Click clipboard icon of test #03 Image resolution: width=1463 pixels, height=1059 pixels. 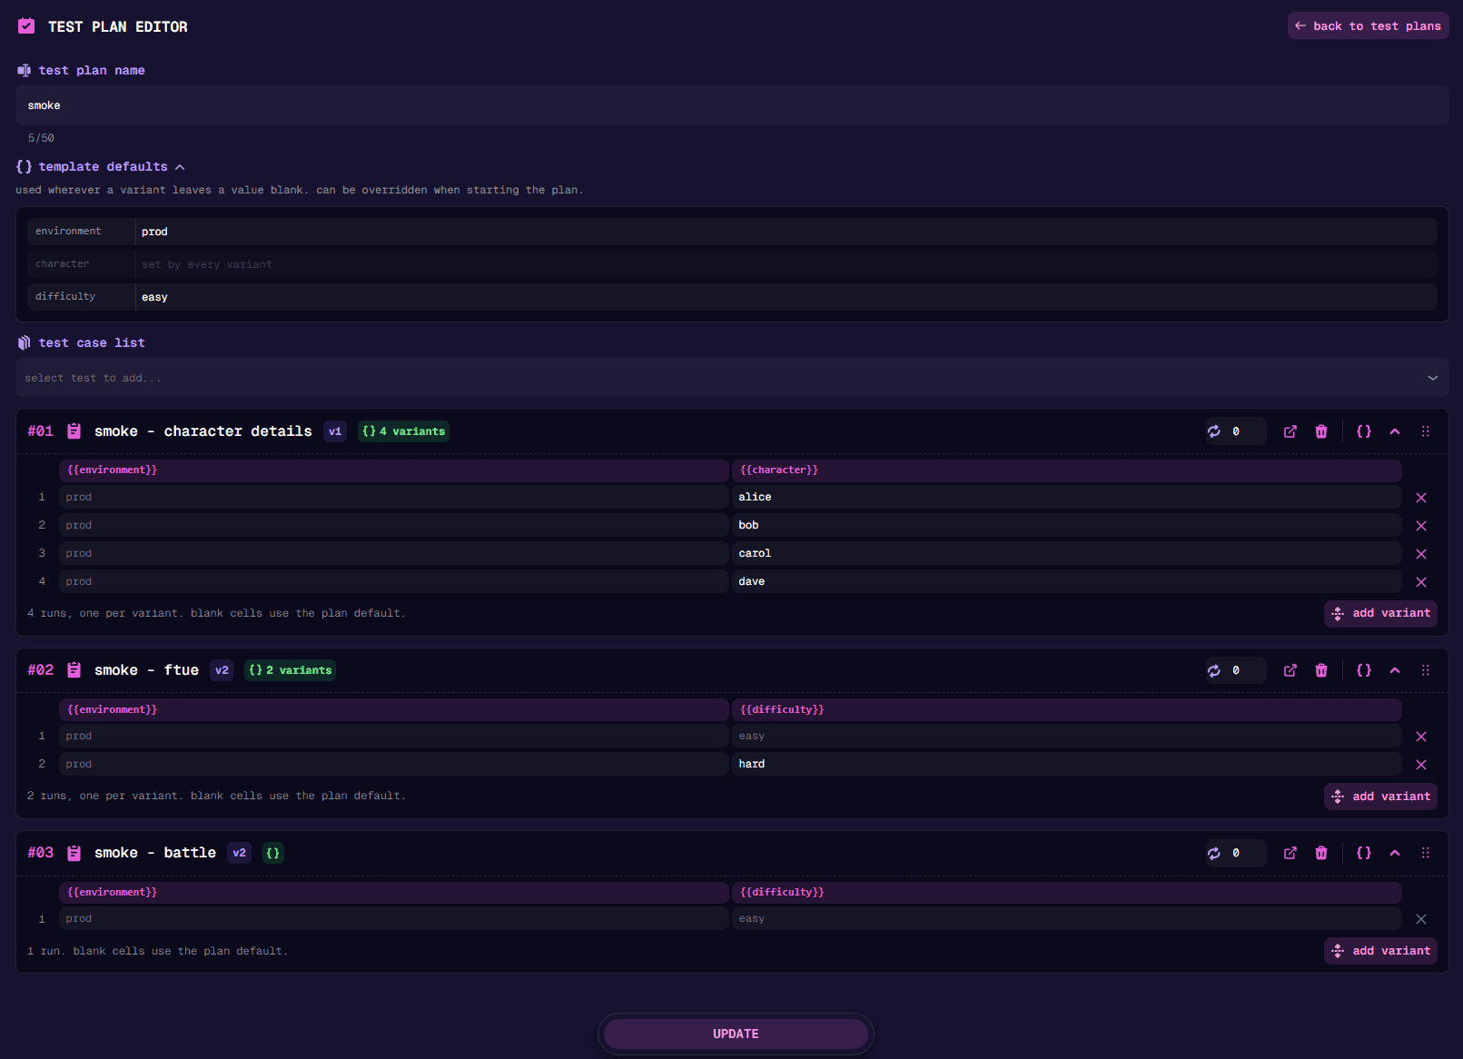coord(74,853)
